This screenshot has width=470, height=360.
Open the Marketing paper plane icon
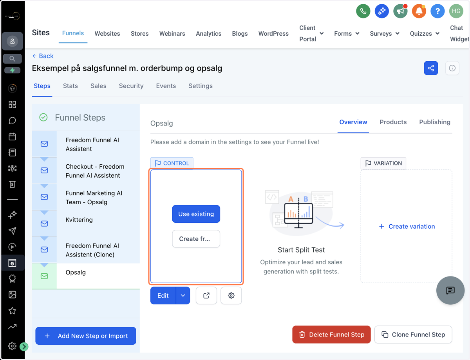[12, 231]
